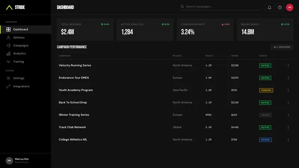Viewport: 299px width, 168px height.
Task: Open the Winter Training Series campaign
Action: point(74,115)
